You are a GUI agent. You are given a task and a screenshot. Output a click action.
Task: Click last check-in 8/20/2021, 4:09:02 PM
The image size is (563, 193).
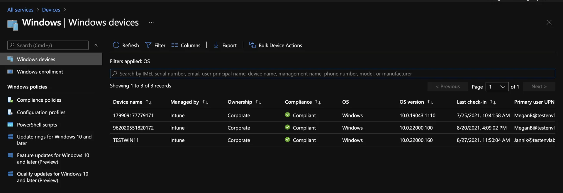(482, 128)
